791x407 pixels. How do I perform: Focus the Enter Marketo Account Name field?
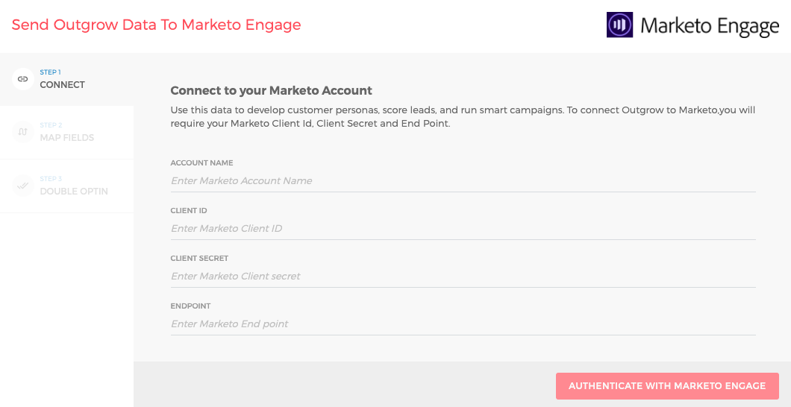click(463, 180)
